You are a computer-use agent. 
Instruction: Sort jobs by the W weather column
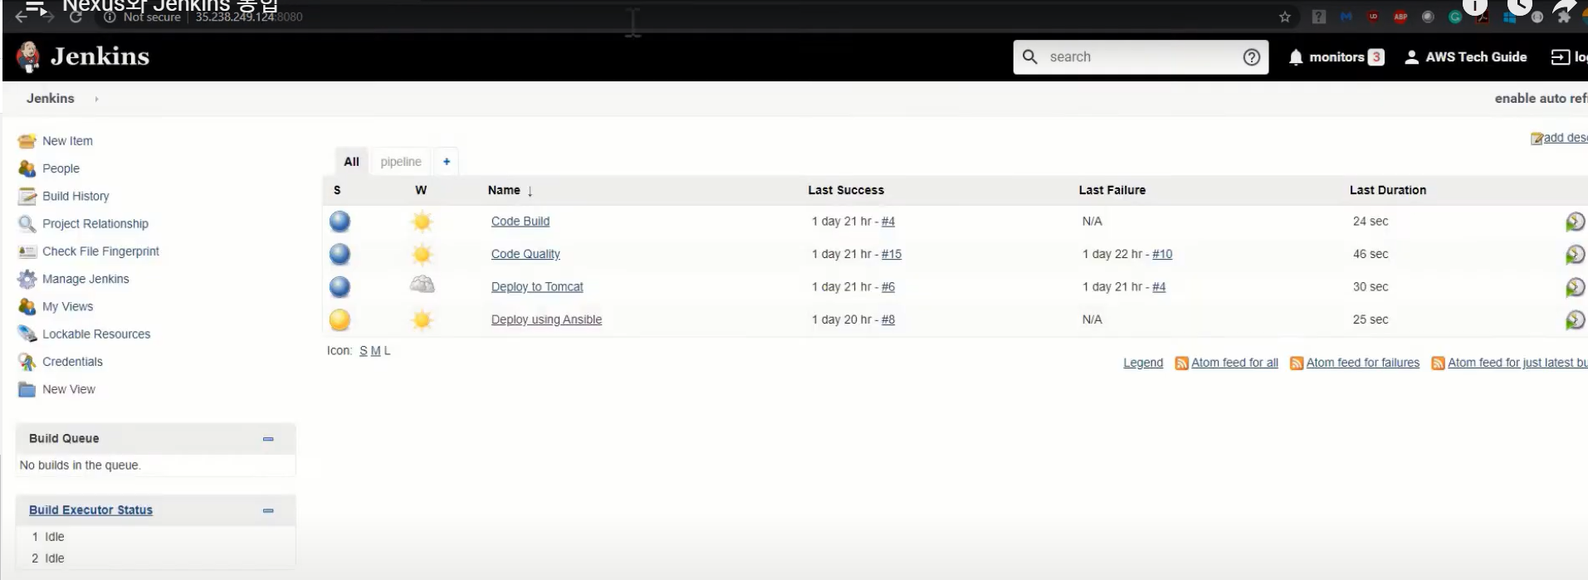[x=421, y=190]
